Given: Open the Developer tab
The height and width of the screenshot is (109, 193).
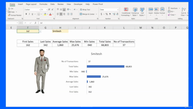Looking at the screenshot, I should tap(78, 4).
